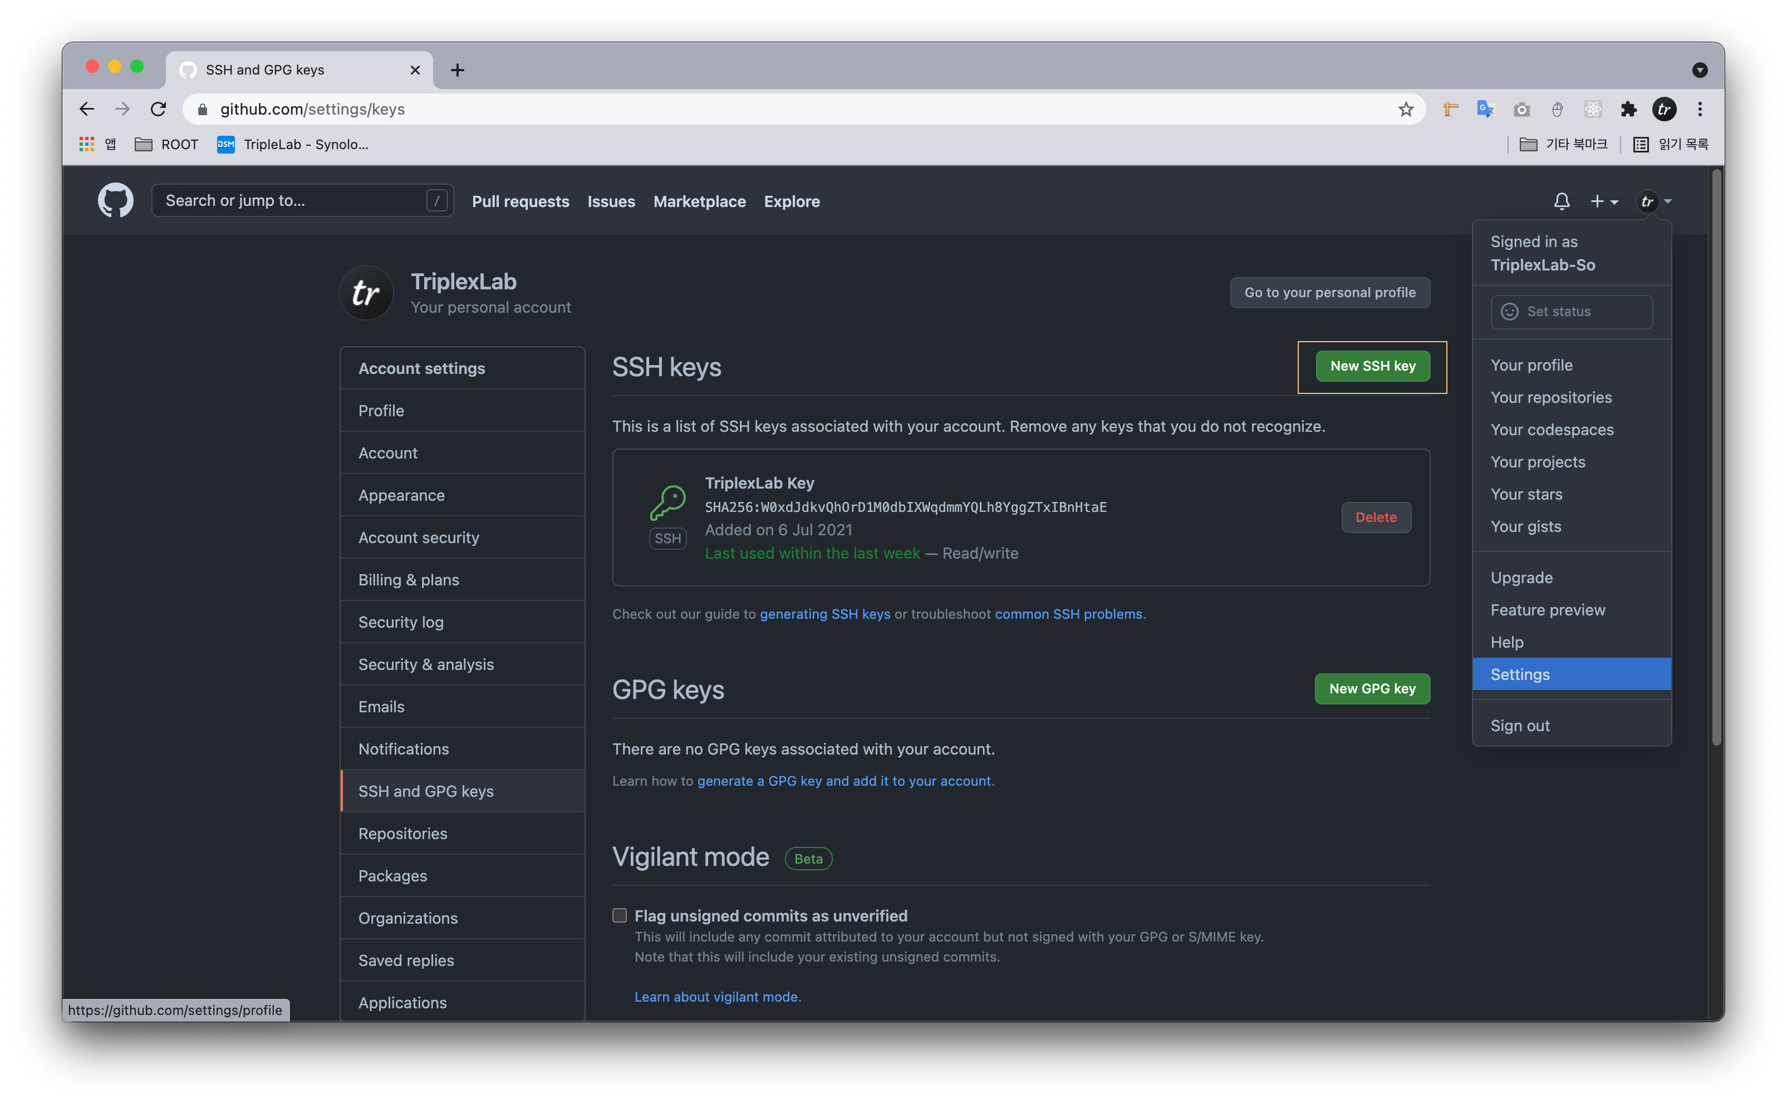1787x1104 pixels.
Task: Click the GitHub Octocat logo
Action: pos(115,201)
